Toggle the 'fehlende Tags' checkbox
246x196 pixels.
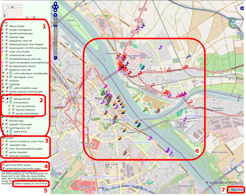point(6,37)
